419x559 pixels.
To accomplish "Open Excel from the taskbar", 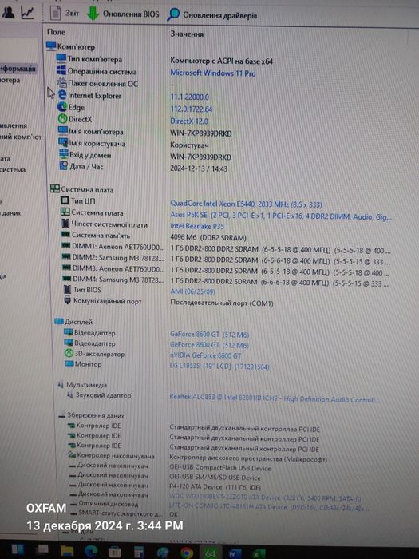I will [257, 553].
